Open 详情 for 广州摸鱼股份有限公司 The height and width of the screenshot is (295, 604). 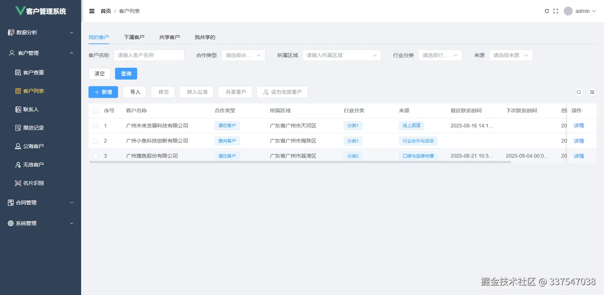click(579, 156)
